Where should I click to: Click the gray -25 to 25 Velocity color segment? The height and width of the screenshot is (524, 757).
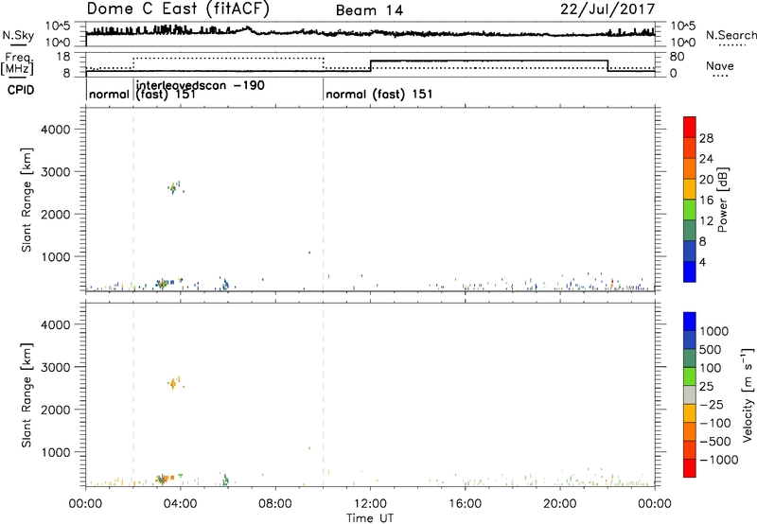(690, 394)
